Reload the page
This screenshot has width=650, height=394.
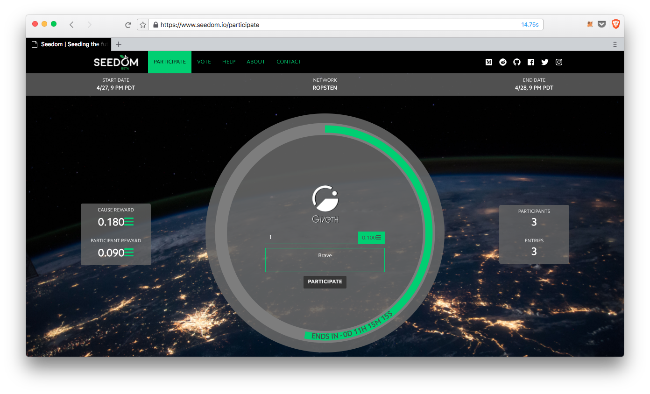coord(128,25)
